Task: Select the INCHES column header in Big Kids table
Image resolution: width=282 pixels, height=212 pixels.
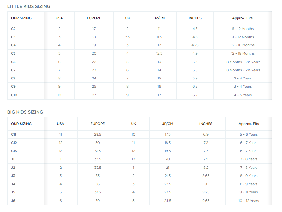Action: (206, 124)
